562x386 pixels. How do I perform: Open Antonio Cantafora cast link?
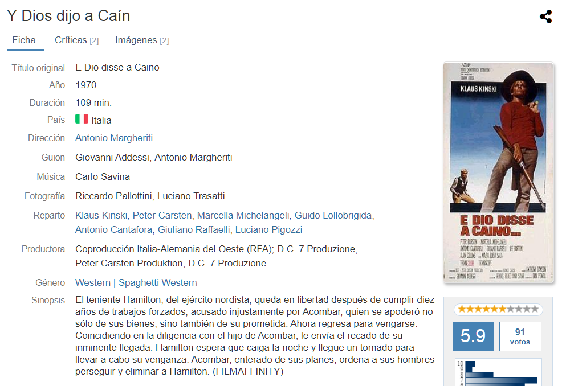click(113, 229)
